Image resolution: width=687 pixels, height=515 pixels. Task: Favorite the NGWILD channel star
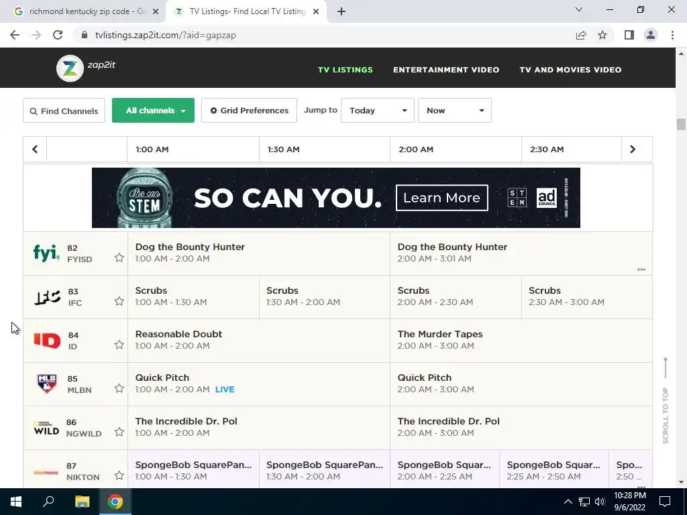[x=119, y=432]
